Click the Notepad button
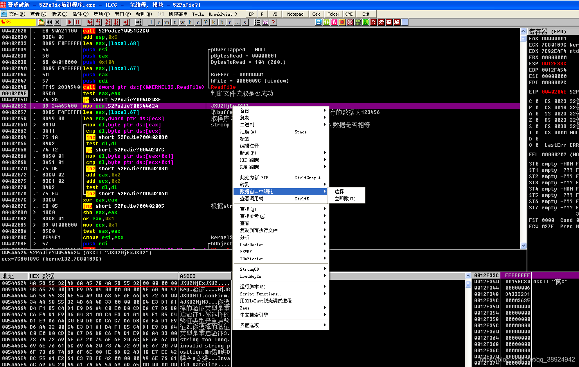Image resolution: width=579 pixels, height=367 pixels. 295,14
